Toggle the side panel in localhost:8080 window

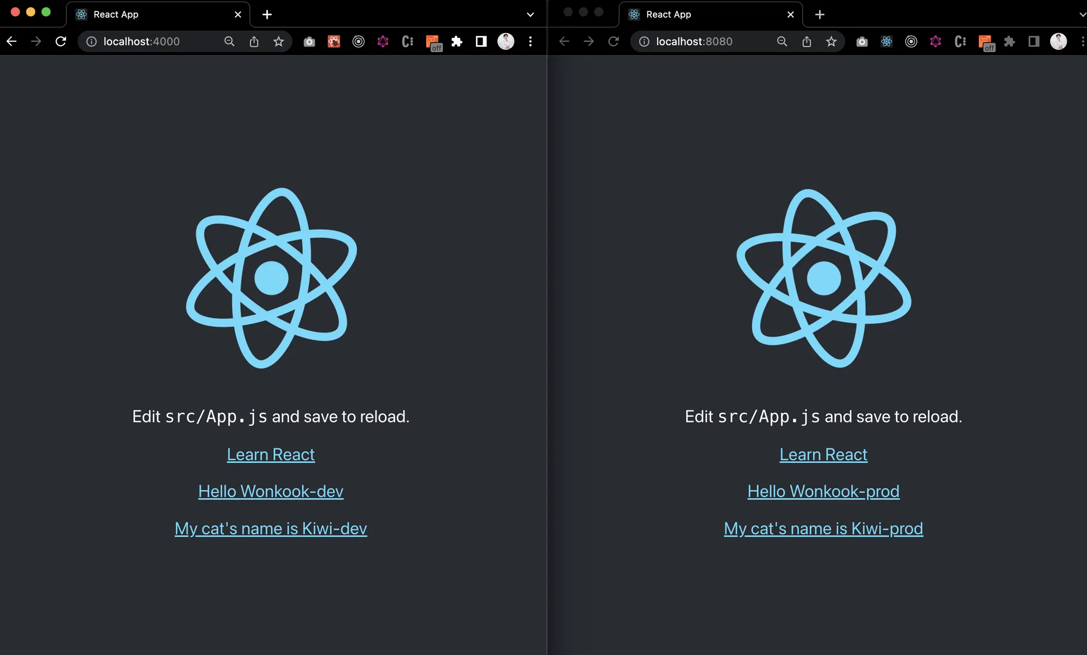(x=1034, y=41)
